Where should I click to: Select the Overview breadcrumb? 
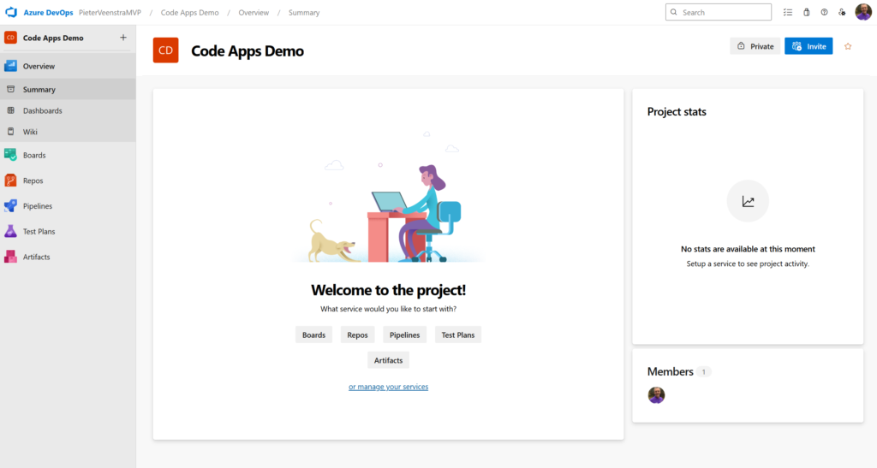pos(254,12)
